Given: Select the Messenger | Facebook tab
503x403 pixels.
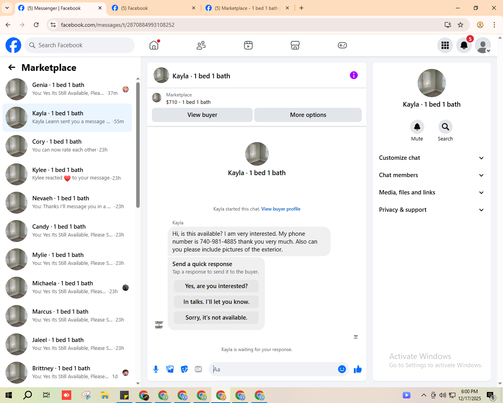Looking at the screenshot, I should pyautogui.click(x=60, y=8).
